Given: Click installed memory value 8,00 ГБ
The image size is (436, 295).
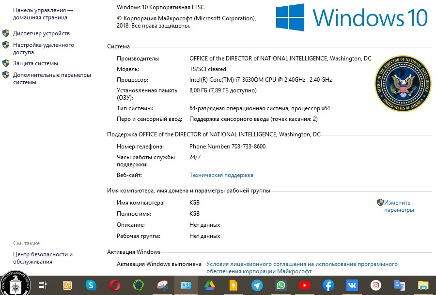Looking at the screenshot, I should tap(223, 90).
